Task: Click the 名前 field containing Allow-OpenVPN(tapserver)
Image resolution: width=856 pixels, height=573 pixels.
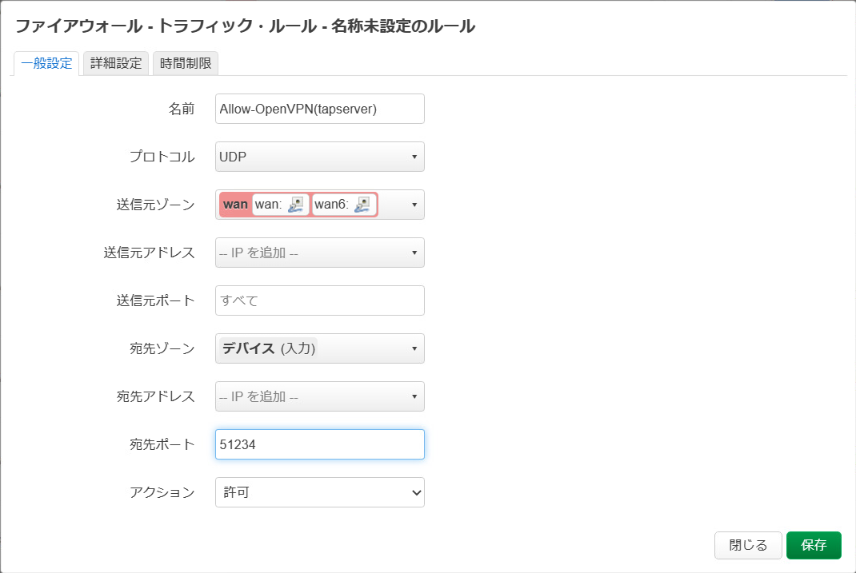Action: [320, 109]
